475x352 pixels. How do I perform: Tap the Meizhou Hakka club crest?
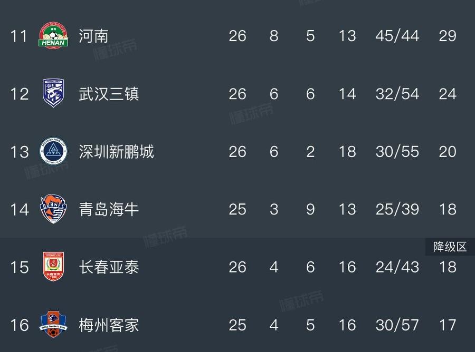[53, 324]
